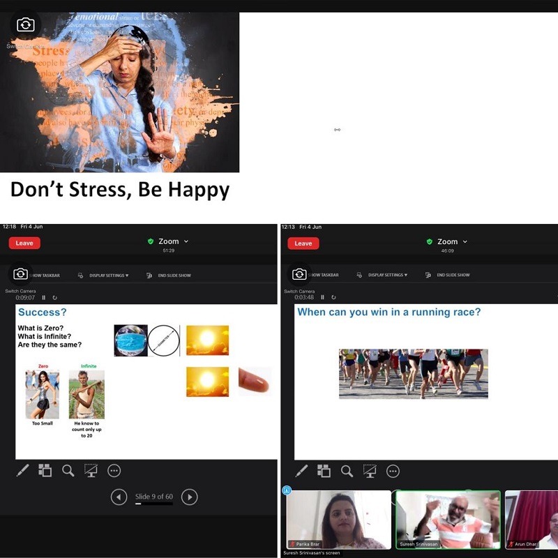This screenshot has width=558, height=558.
Task: Leave the meeting showing 46:09
Action: [x=303, y=243]
